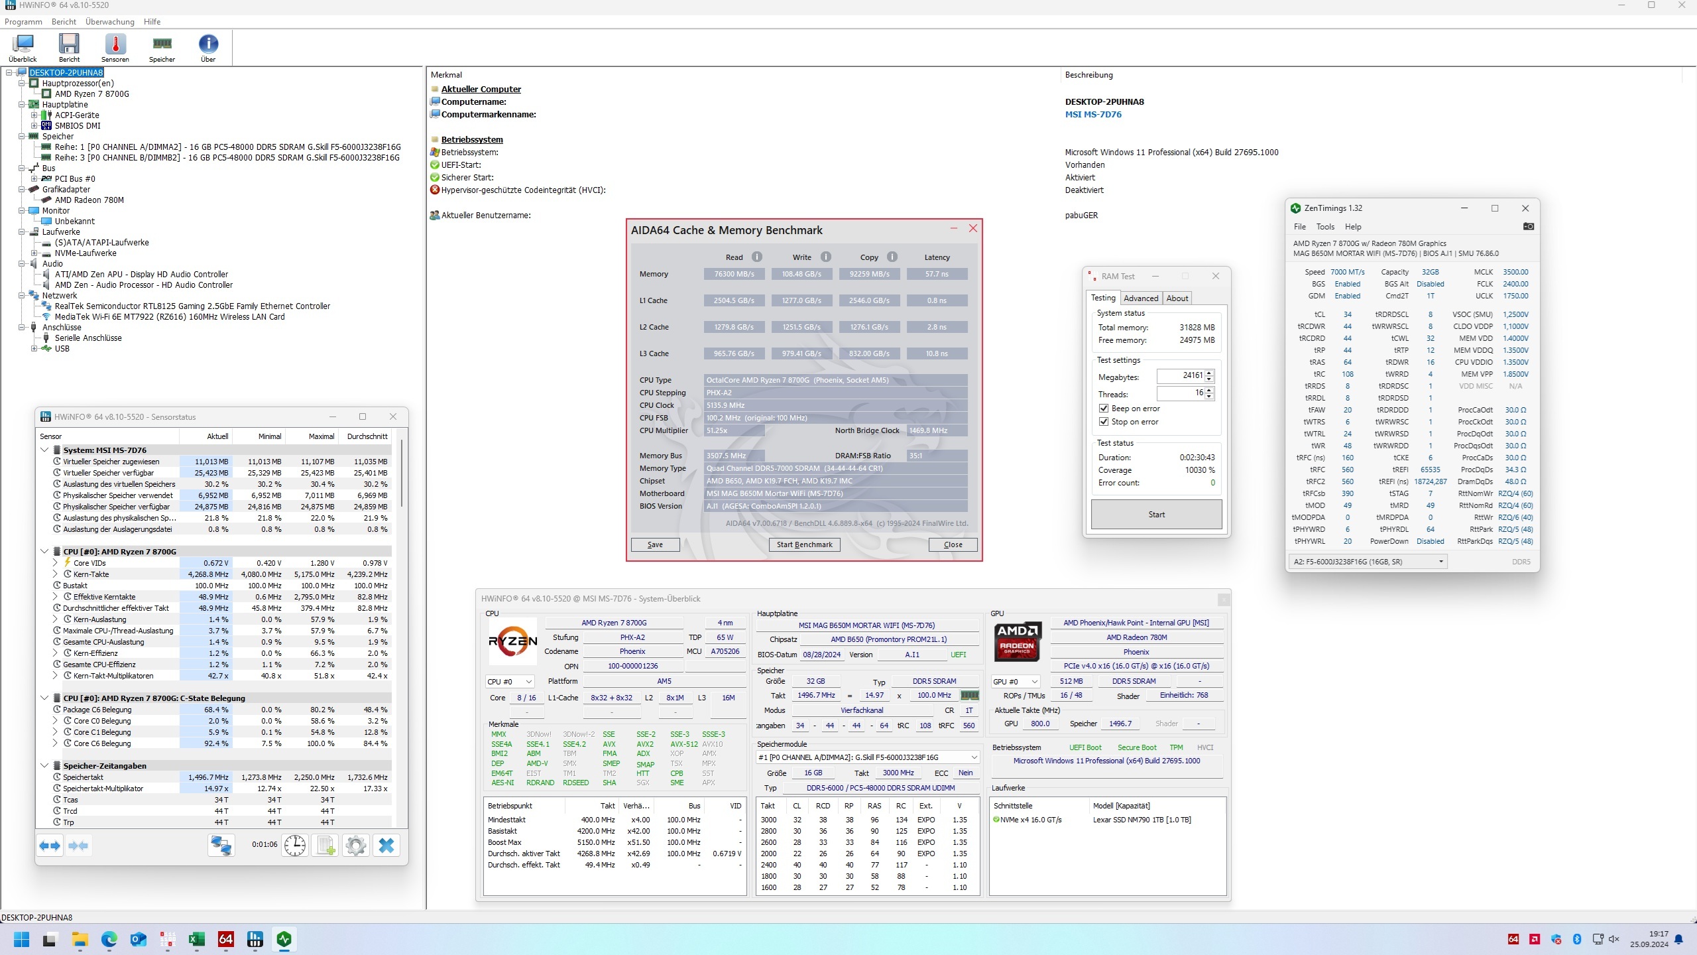1697x955 pixels.
Task: Switch to Advanced tab in RAM Test
Action: (x=1141, y=298)
